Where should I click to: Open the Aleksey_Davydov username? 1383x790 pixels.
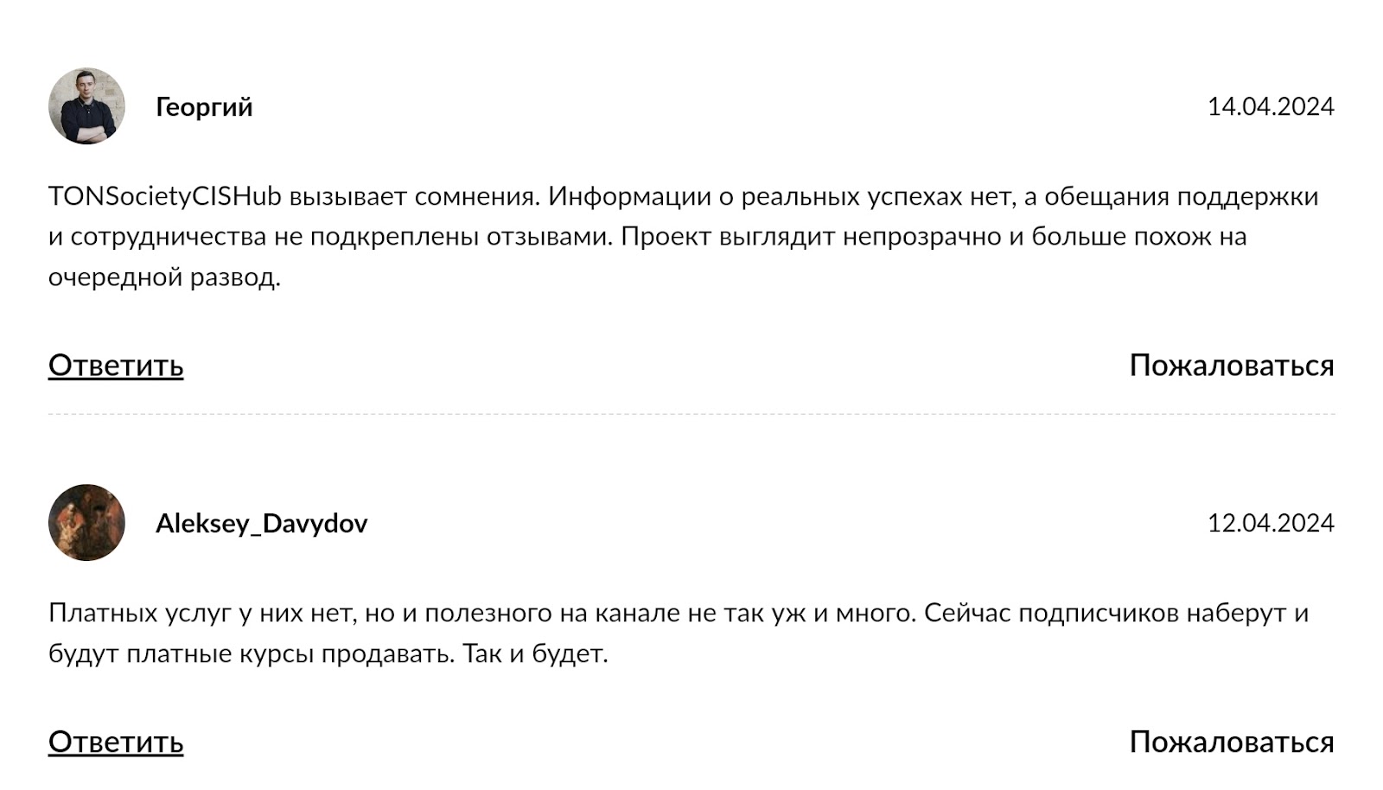(261, 524)
